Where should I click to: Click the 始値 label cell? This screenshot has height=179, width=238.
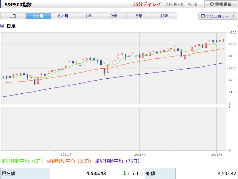click(160, 173)
